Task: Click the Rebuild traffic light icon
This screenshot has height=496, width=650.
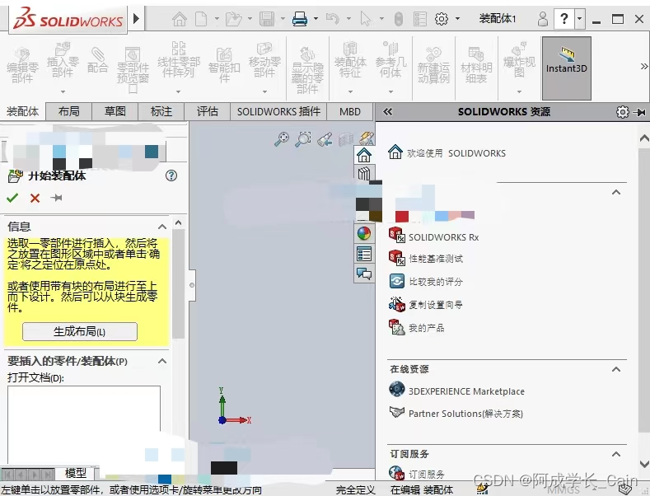Action: pos(399,19)
